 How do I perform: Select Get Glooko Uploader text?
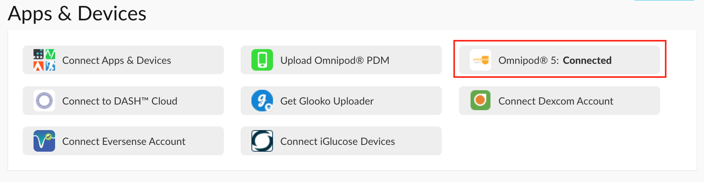point(327,101)
